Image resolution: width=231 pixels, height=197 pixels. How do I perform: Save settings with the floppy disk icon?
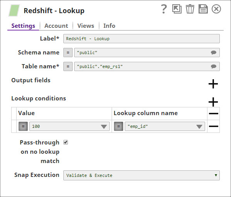pyautogui.click(x=203, y=9)
